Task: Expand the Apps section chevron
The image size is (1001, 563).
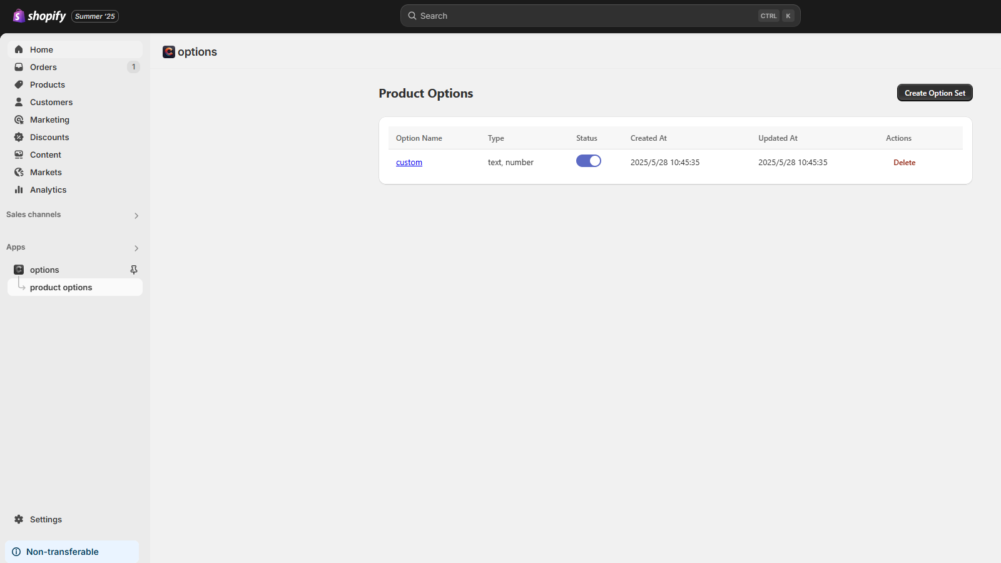Action: tap(136, 248)
